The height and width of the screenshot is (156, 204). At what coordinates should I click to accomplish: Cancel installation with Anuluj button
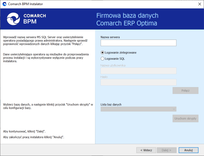pyautogui.click(x=188, y=150)
